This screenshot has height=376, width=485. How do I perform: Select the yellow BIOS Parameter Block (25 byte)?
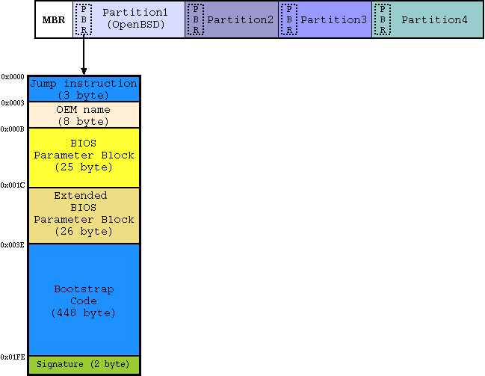tap(83, 155)
